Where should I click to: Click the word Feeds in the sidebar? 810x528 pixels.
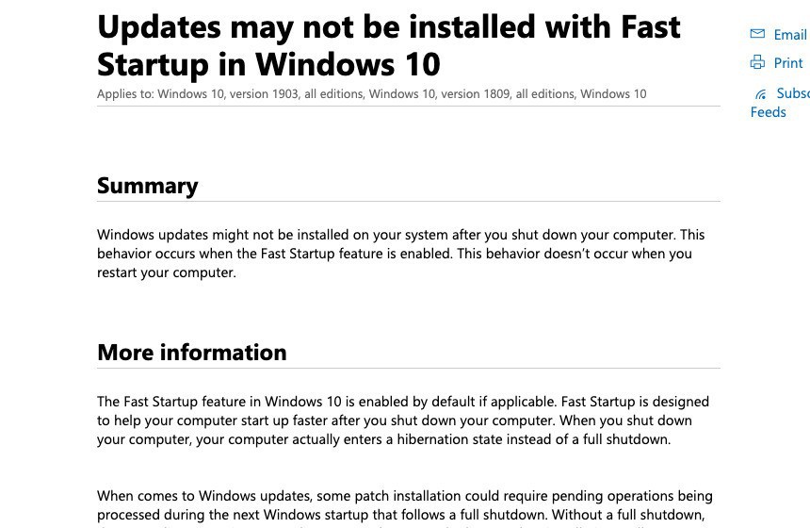768,112
